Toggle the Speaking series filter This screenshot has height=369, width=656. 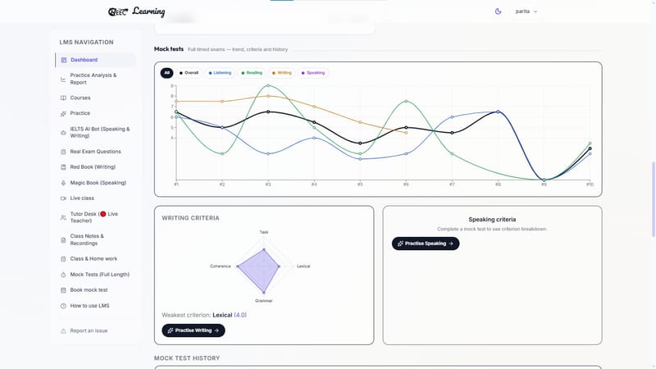point(313,73)
